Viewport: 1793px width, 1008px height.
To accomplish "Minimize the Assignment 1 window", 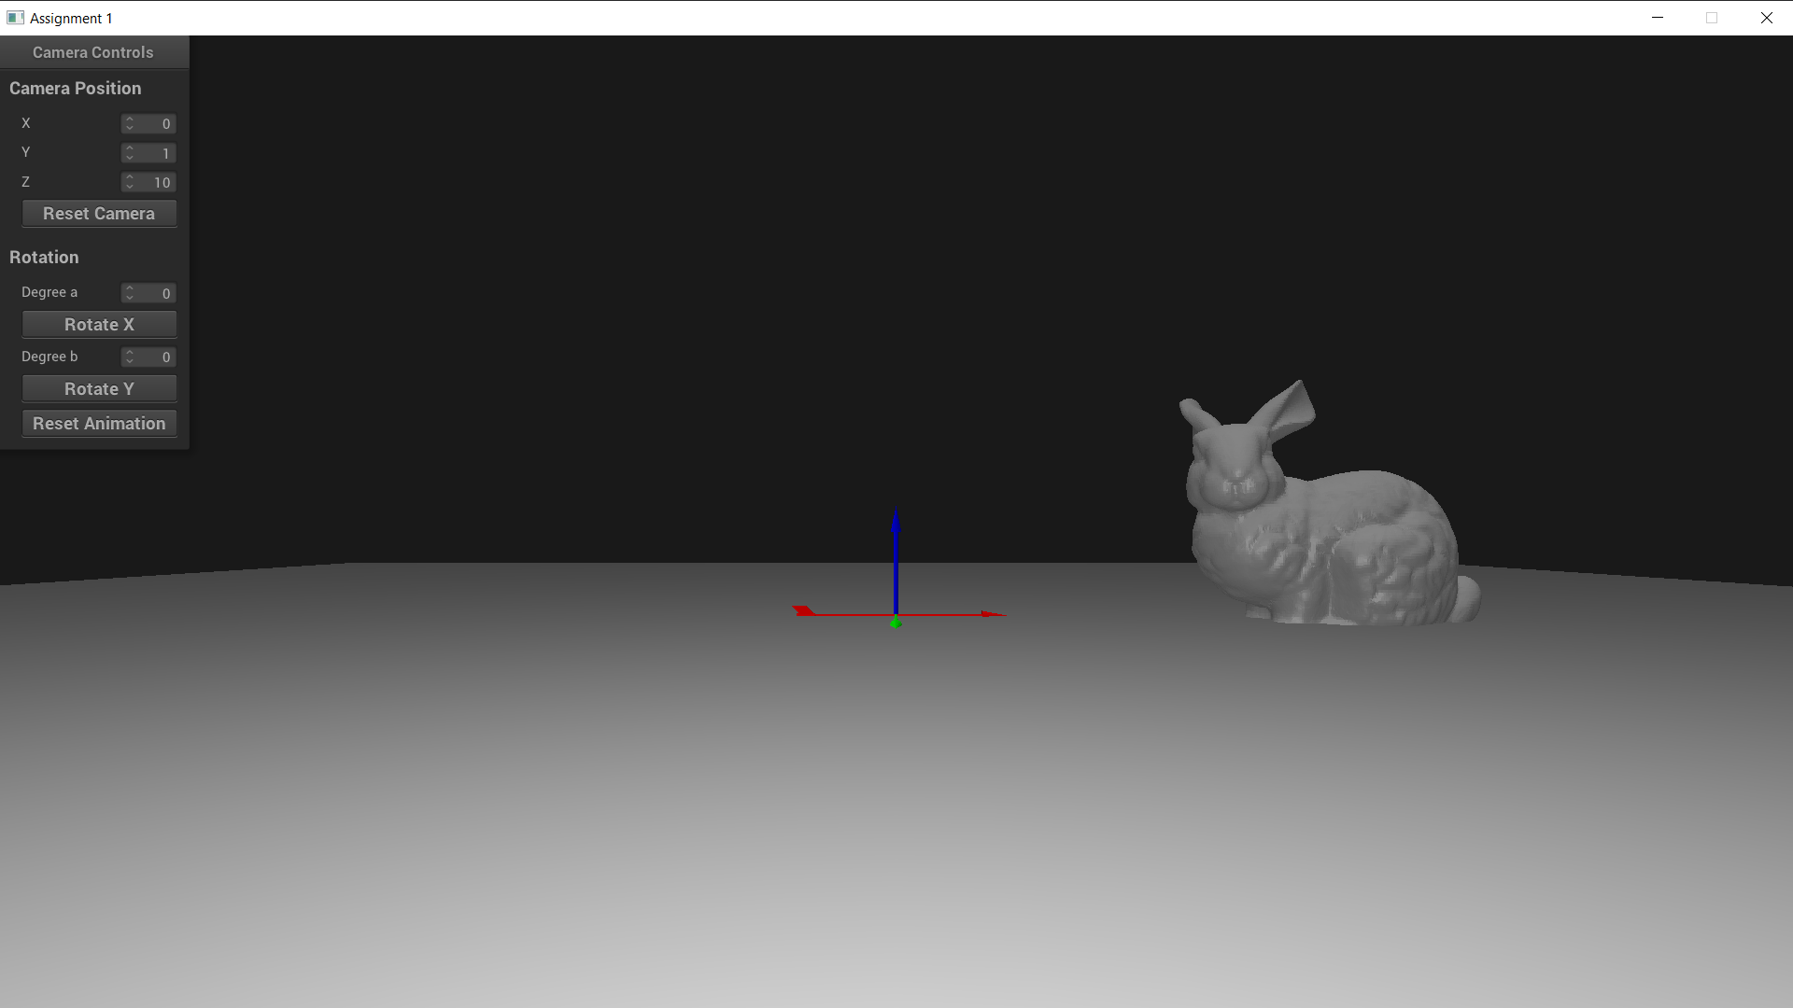I will coord(1658,18).
